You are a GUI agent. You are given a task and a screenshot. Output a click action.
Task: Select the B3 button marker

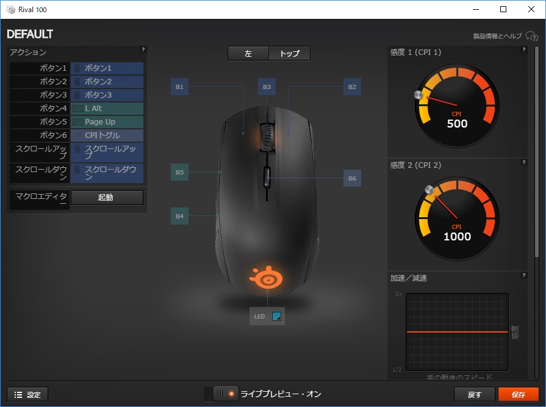(x=267, y=87)
